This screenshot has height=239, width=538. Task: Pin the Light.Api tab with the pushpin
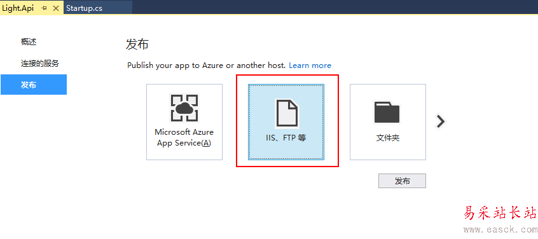(44, 8)
